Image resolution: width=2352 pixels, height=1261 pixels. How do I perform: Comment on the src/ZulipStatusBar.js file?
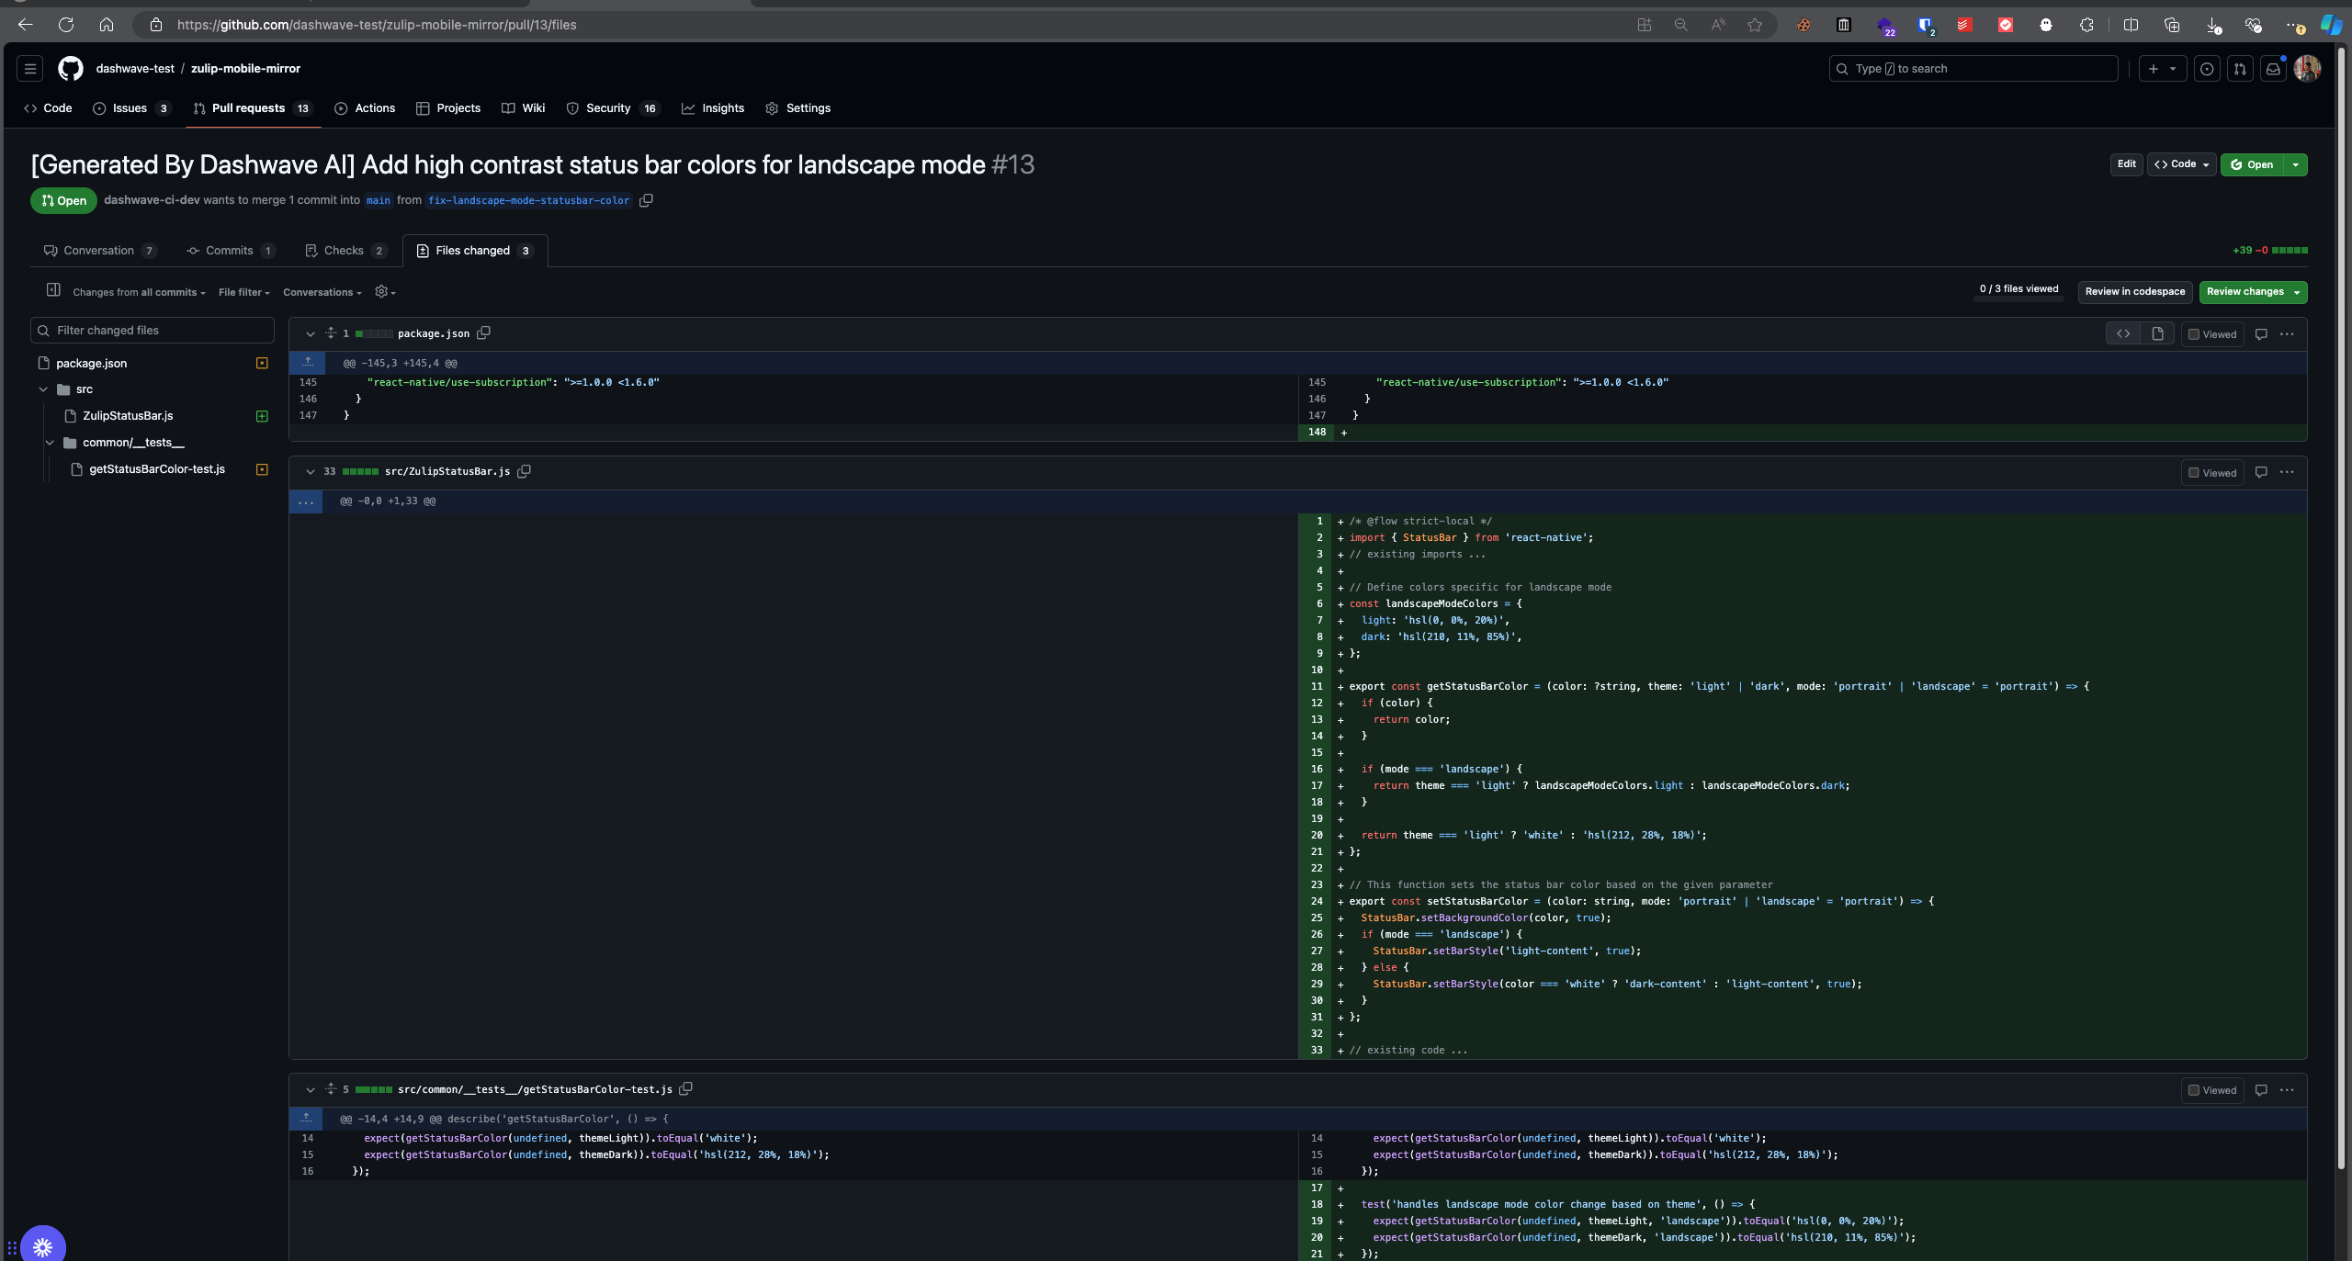[x=2261, y=472]
